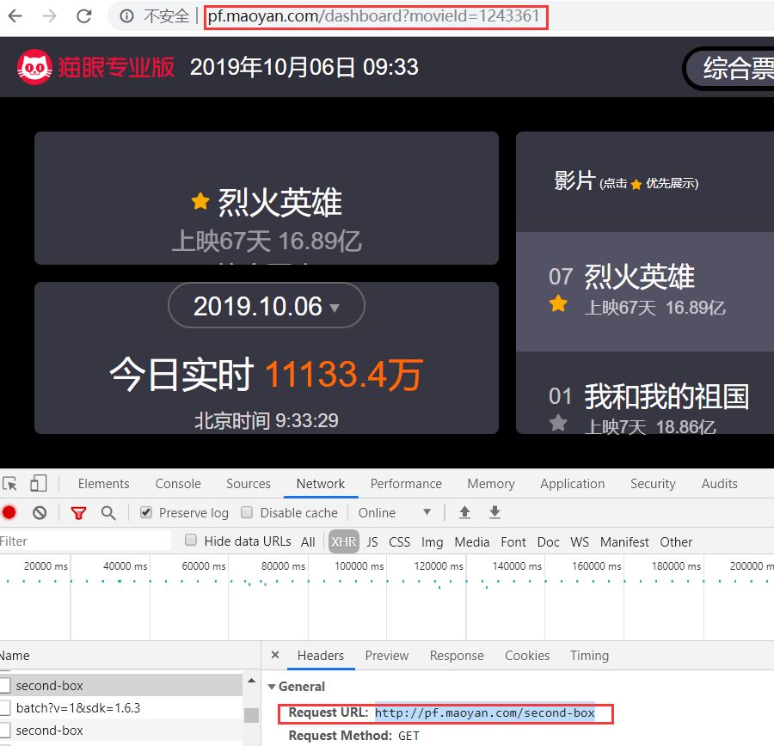
Task: Open the 2019.10.06 date dropdown
Action: click(x=267, y=305)
